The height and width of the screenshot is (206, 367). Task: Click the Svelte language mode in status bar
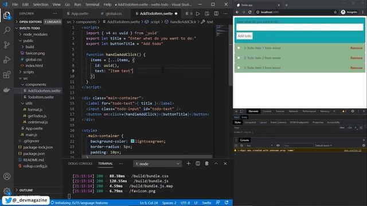206,203
